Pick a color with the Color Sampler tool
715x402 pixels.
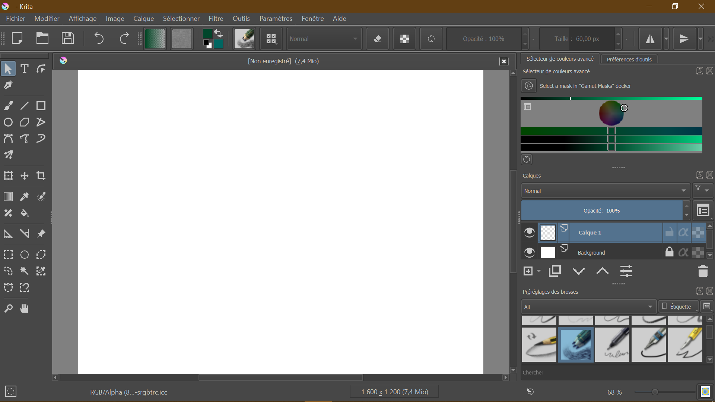tap(24, 197)
